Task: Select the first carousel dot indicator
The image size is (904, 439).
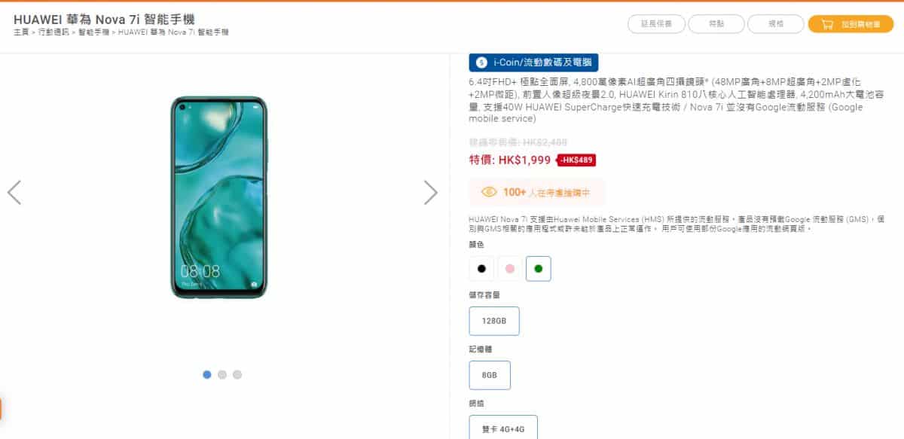Action: tap(207, 374)
